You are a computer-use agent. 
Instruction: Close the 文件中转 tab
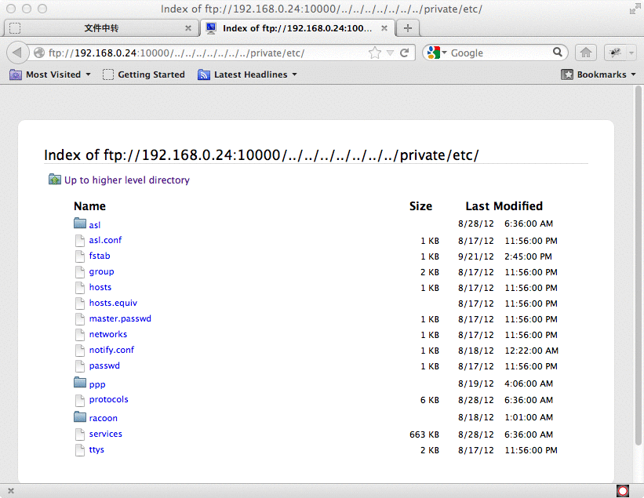[x=187, y=28]
